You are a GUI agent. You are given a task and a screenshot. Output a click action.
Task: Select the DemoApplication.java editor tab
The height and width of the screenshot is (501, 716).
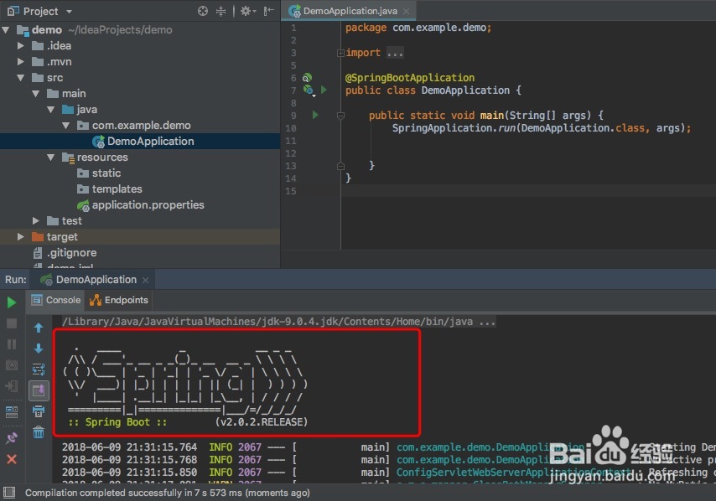[x=350, y=11]
